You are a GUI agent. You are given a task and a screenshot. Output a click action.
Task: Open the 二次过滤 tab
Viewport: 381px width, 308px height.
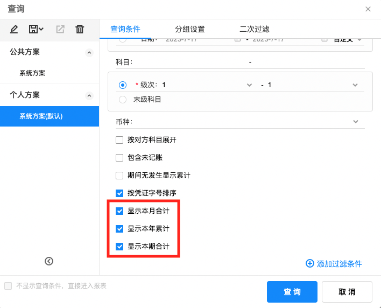pyautogui.click(x=254, y=29)
